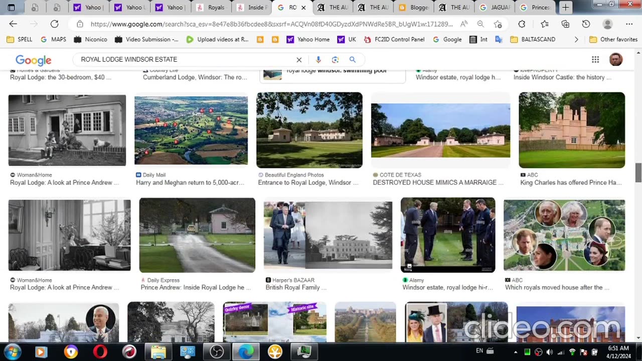Open the volume speaker tray icon
This screenshot has width=642, height=361.
tap(549, 352)
